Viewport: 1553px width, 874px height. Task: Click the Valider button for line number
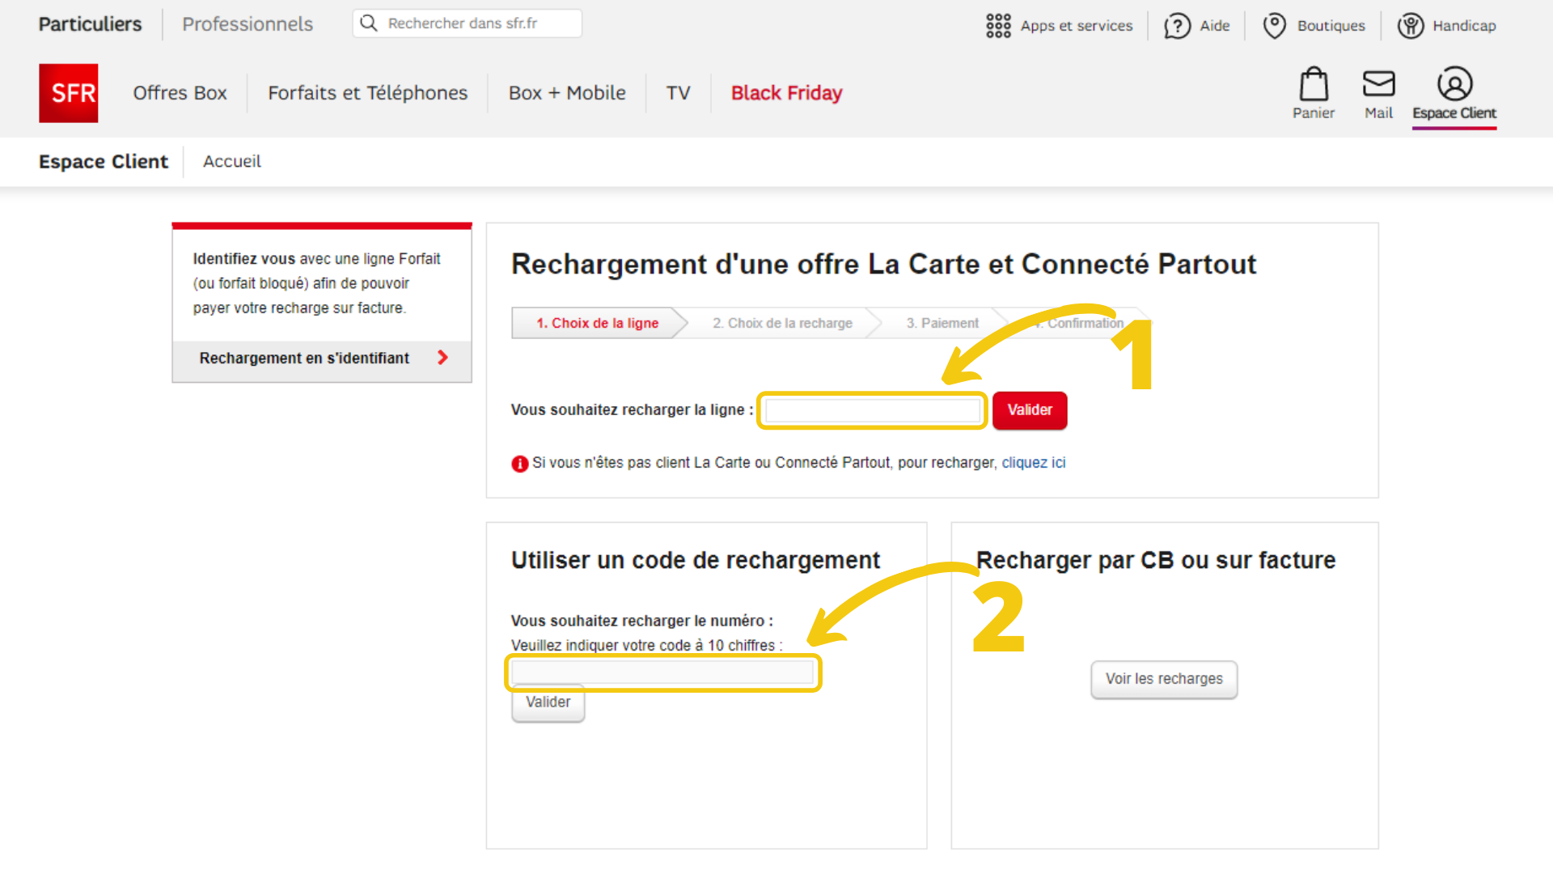pyautogui.click(x=1028, y=409)
